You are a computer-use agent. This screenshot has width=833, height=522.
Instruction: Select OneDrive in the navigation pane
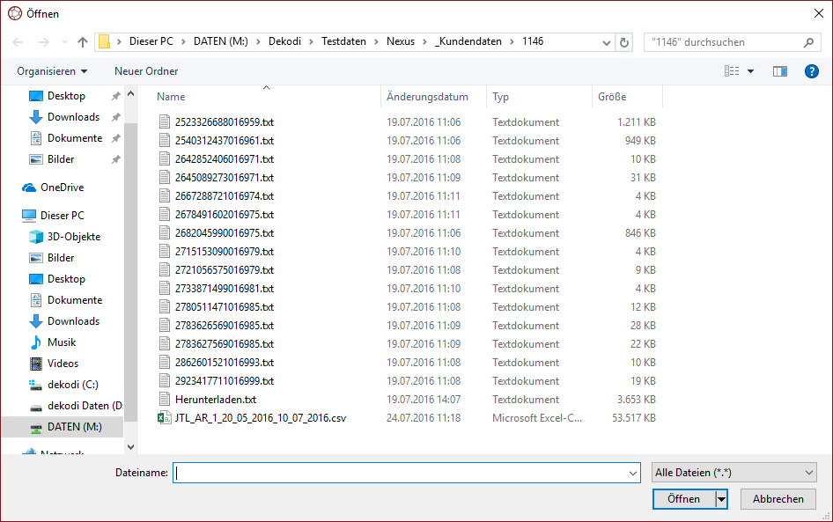coord(61,187)
